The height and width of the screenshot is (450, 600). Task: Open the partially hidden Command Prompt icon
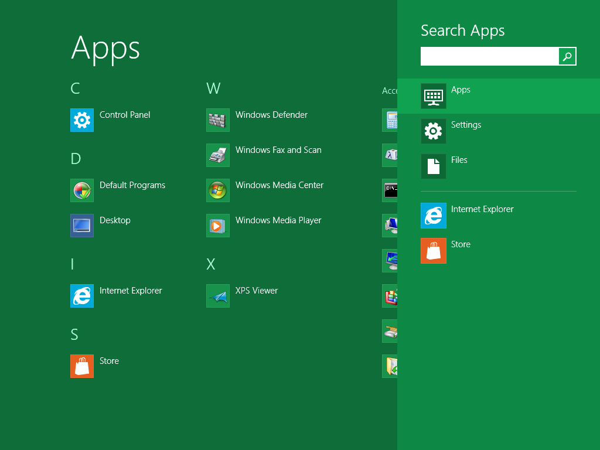(390, 190)
